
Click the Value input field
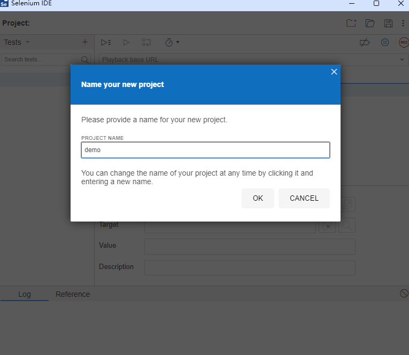(x=250, y=247)
